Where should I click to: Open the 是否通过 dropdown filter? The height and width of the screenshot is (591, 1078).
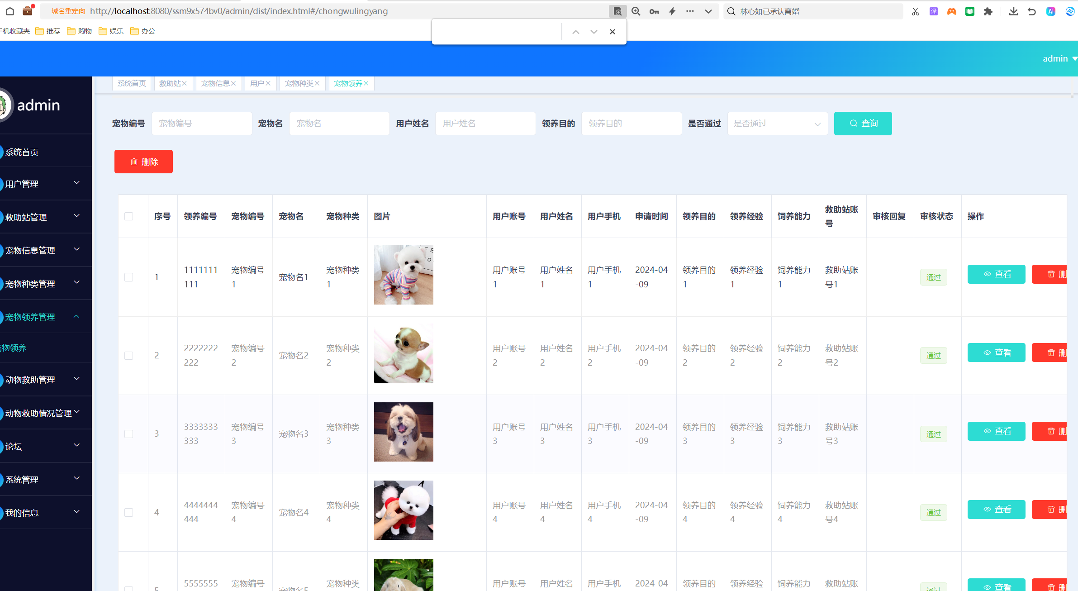tap(777, 124)
